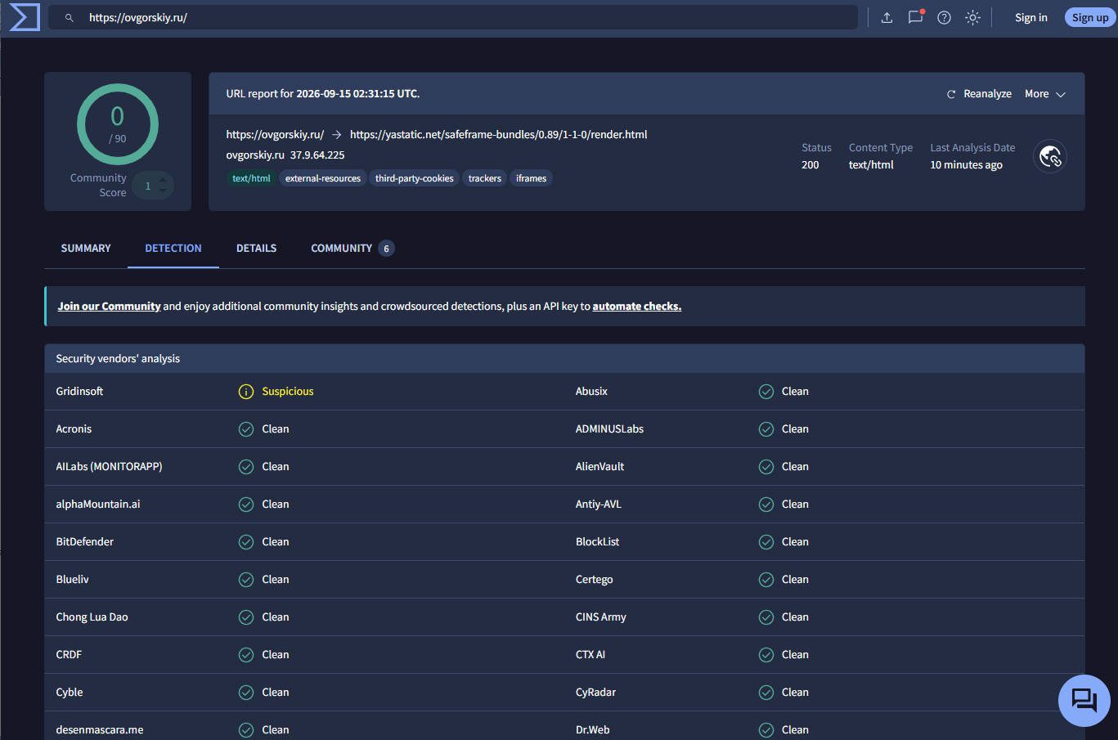The image size is (1118, 740).
Task: Click the Clean check icon for CyRadar
Action: [x=766, y=693]
